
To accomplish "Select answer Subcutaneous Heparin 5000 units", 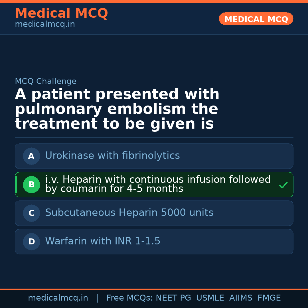I will coord(129,213).
